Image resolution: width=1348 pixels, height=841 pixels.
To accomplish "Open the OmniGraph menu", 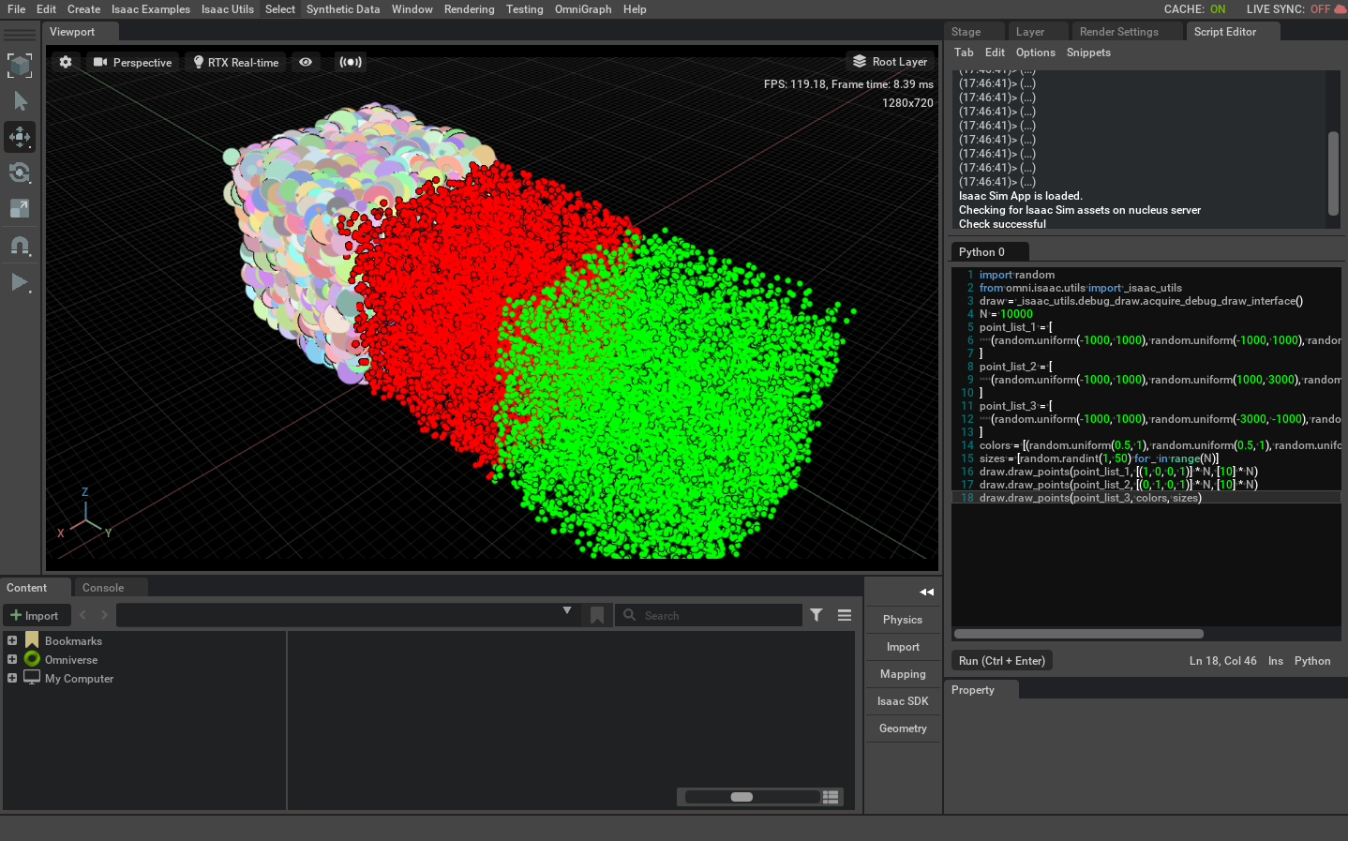I will click(583, 9).
